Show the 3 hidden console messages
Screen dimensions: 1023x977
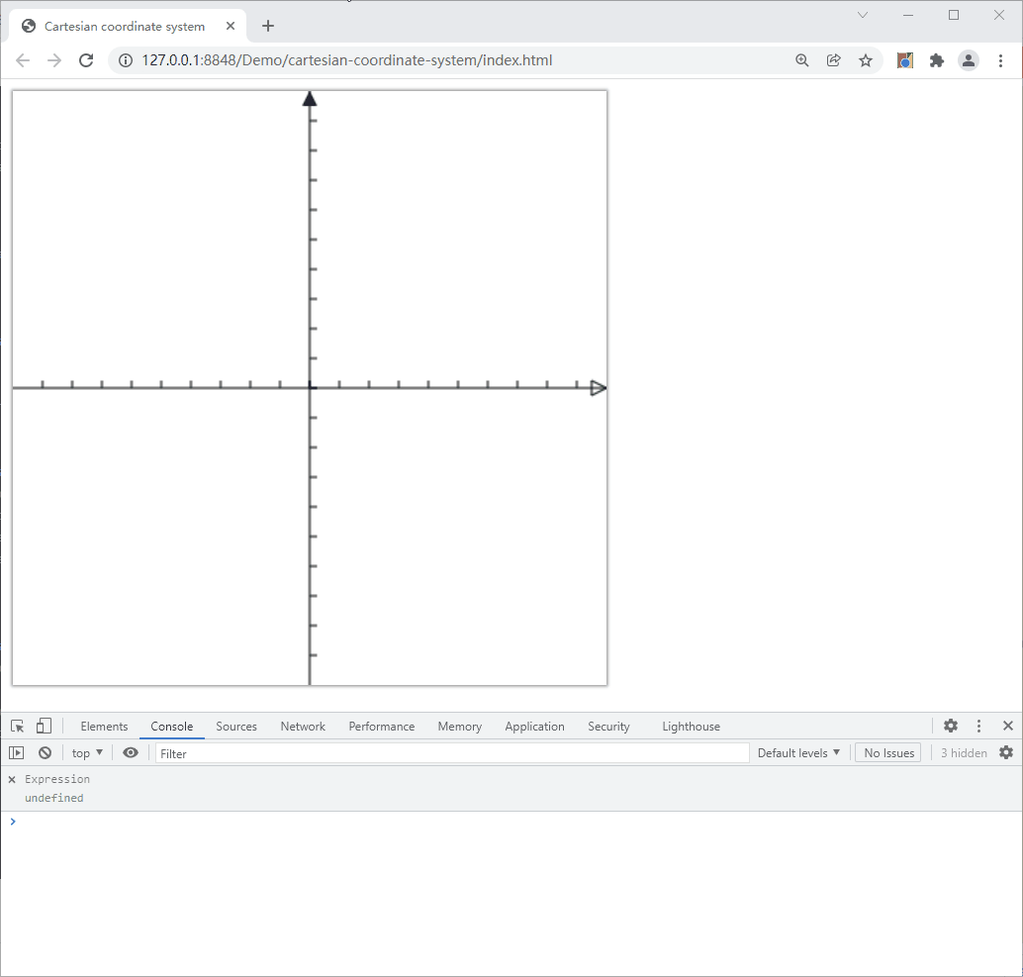[x=963, y=752]
